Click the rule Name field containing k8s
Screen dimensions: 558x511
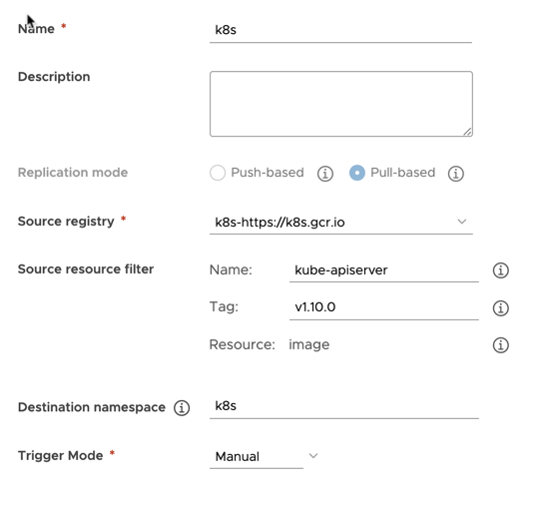[340, 31]
